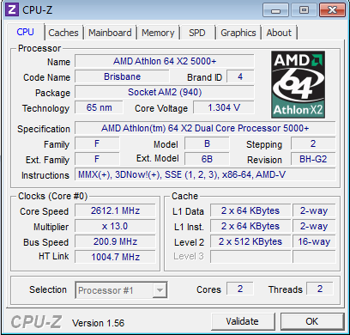The image size is (350, 335).
Task: Click the processor Name field
Action: click(165, 61)
